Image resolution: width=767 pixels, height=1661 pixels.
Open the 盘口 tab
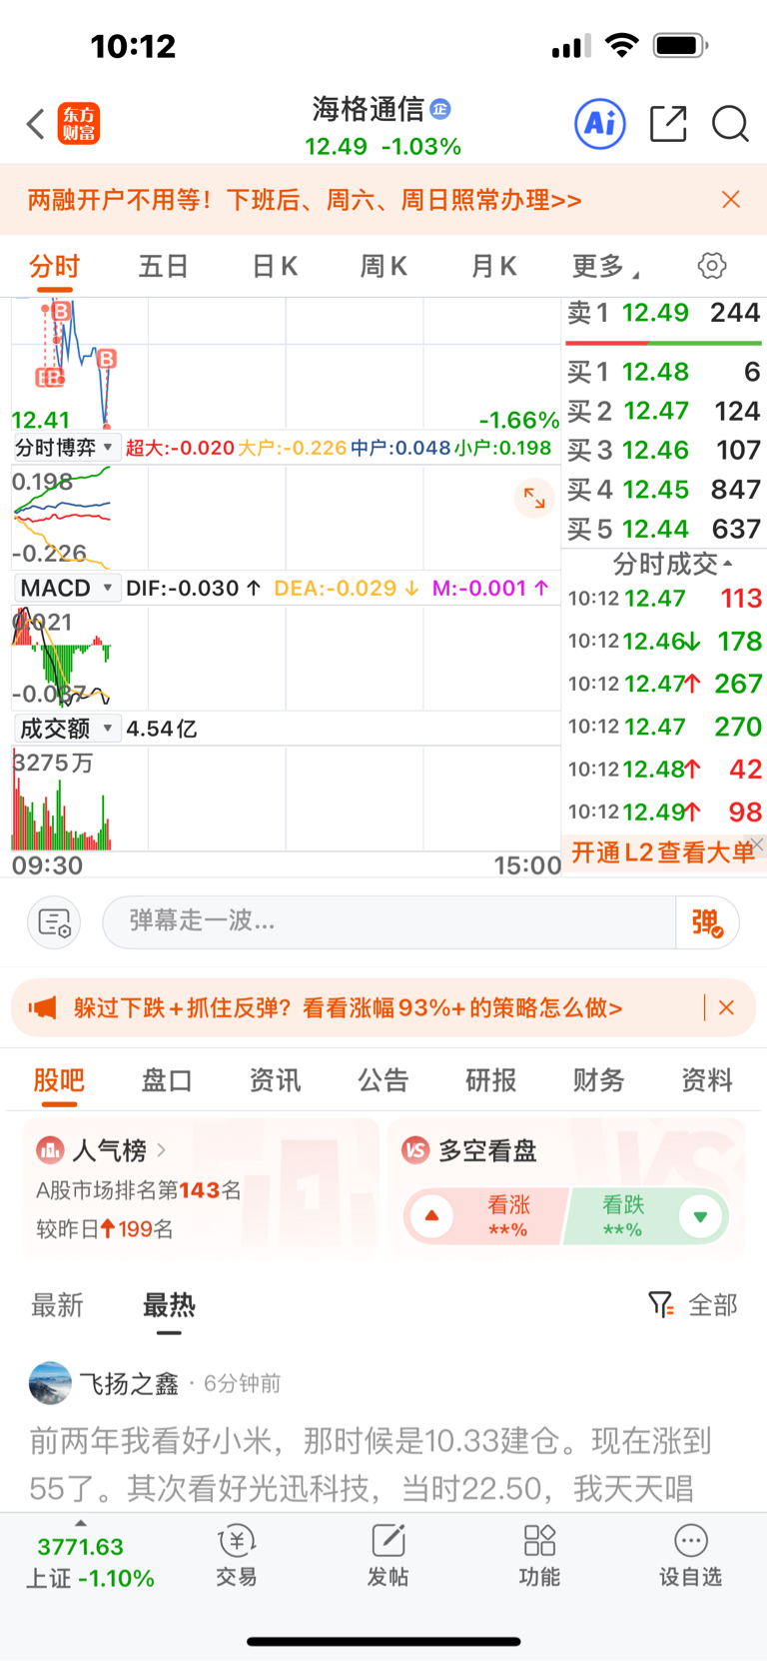(167, 1080)
